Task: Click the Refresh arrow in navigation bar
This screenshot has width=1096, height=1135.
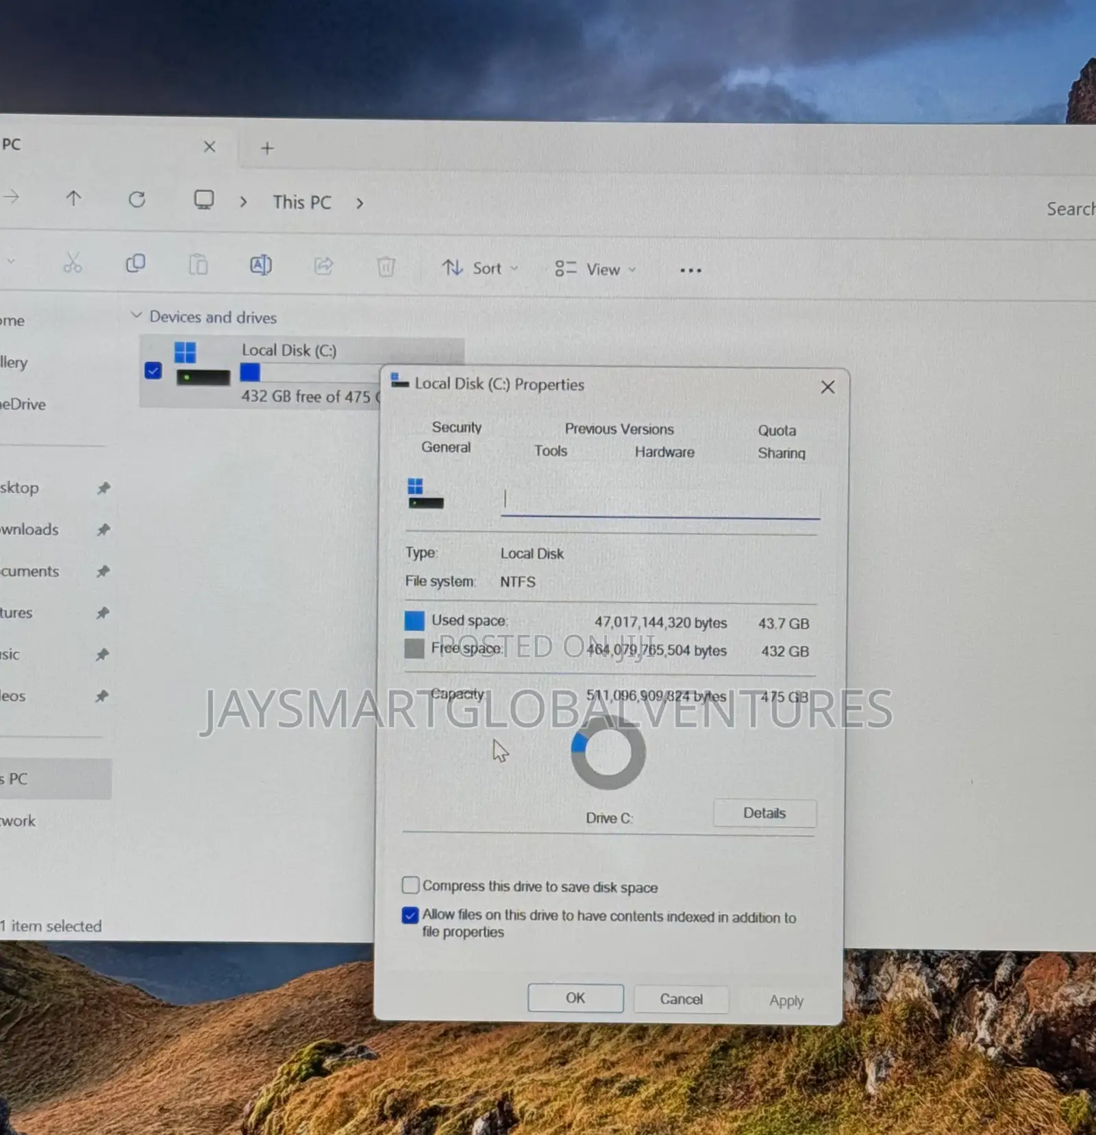Action: click(137, 199)
